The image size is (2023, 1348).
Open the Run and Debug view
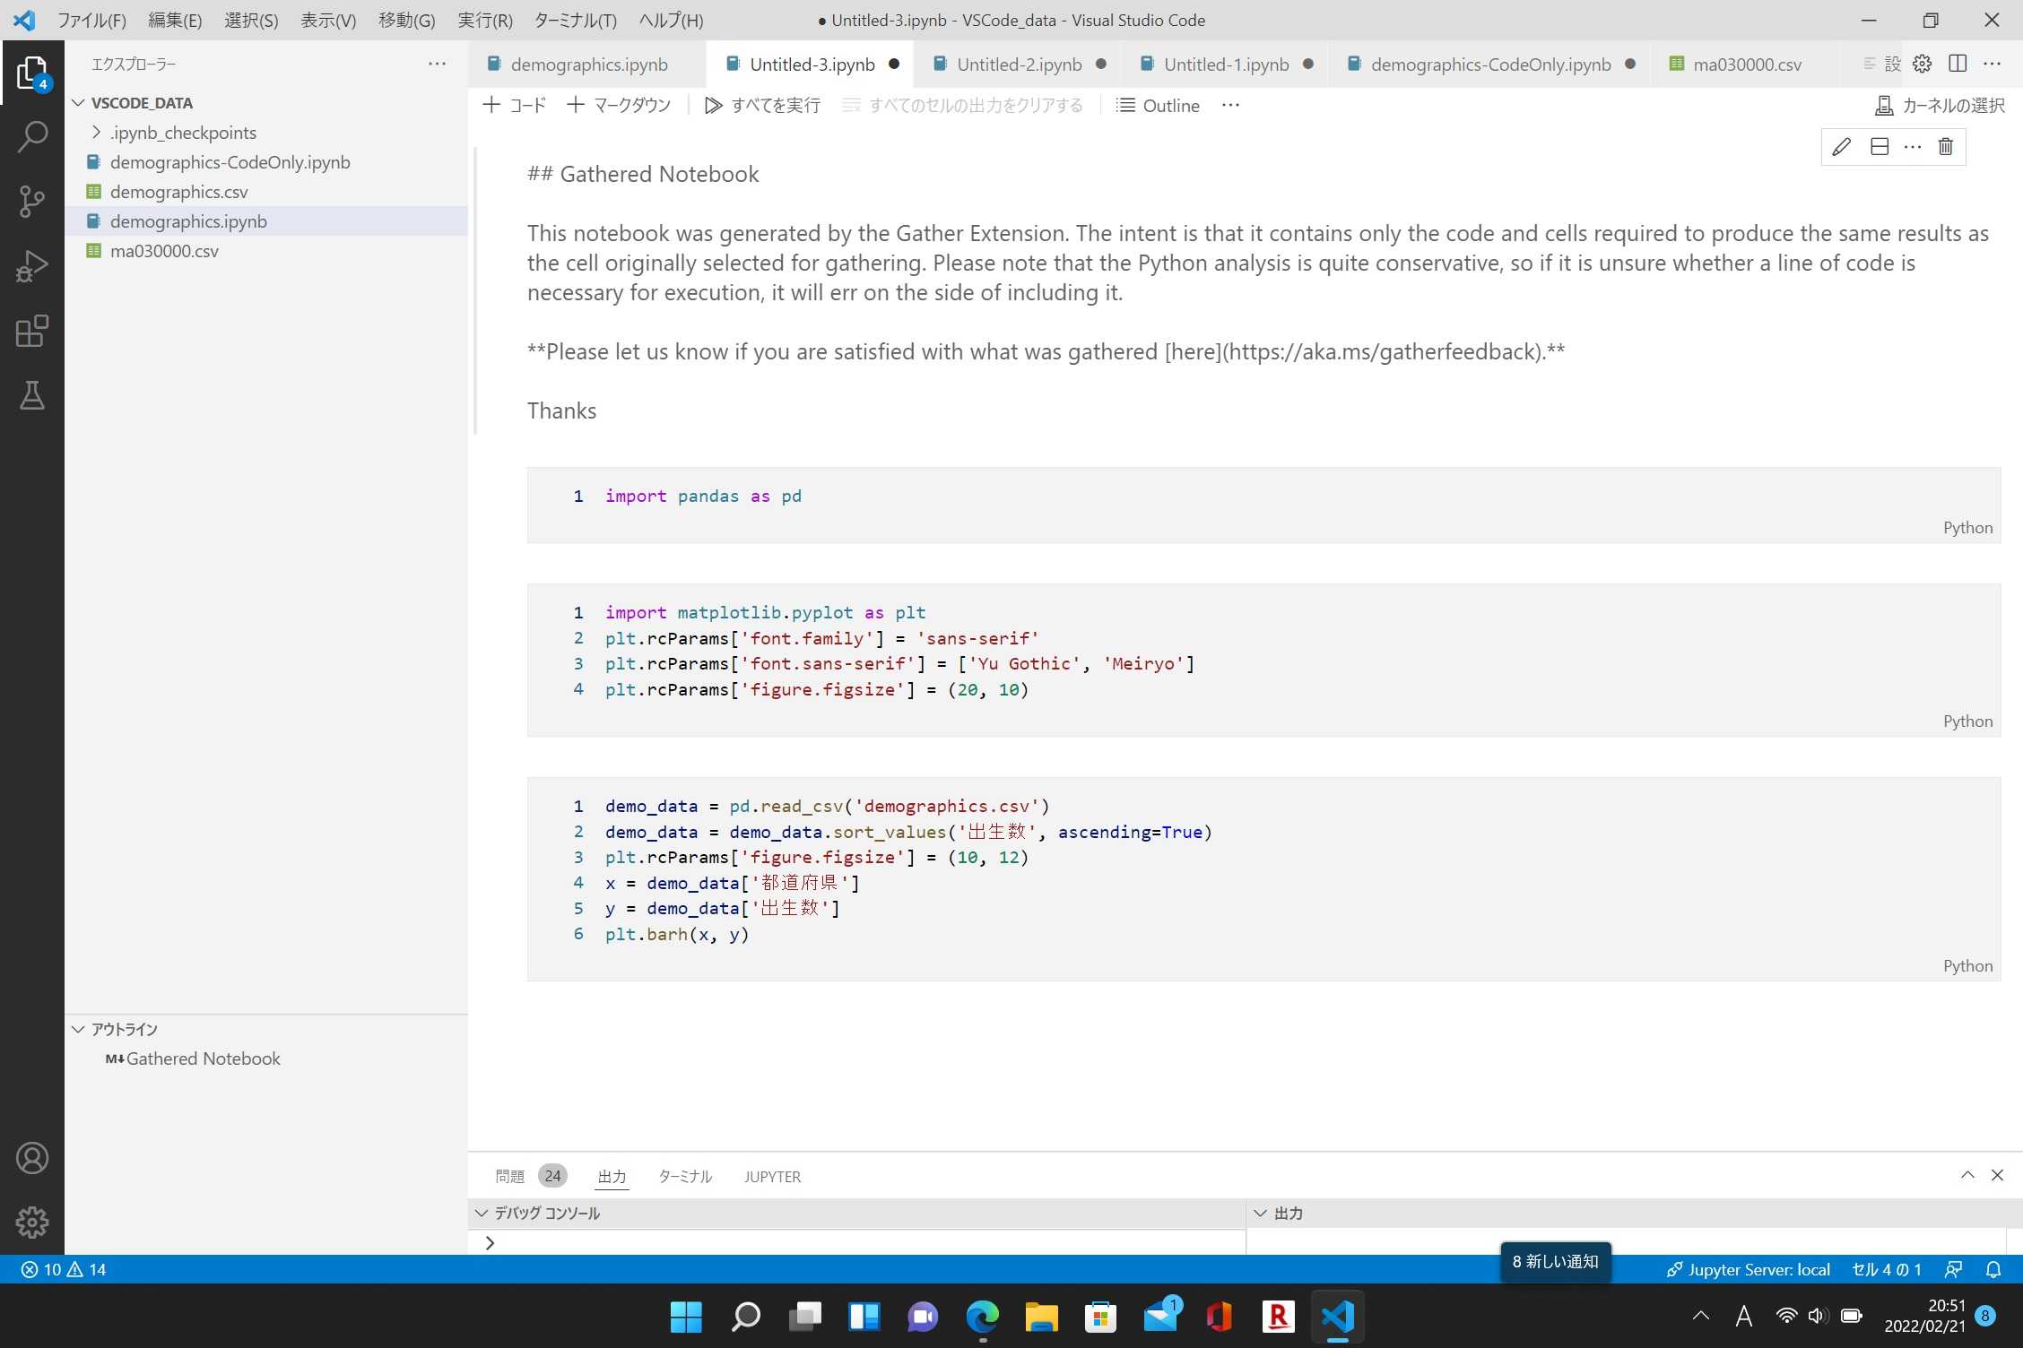point(32,265)
